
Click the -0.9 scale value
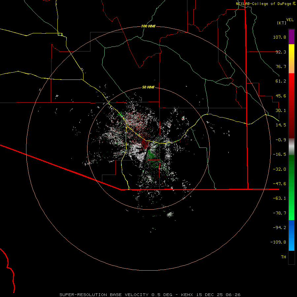281,140
